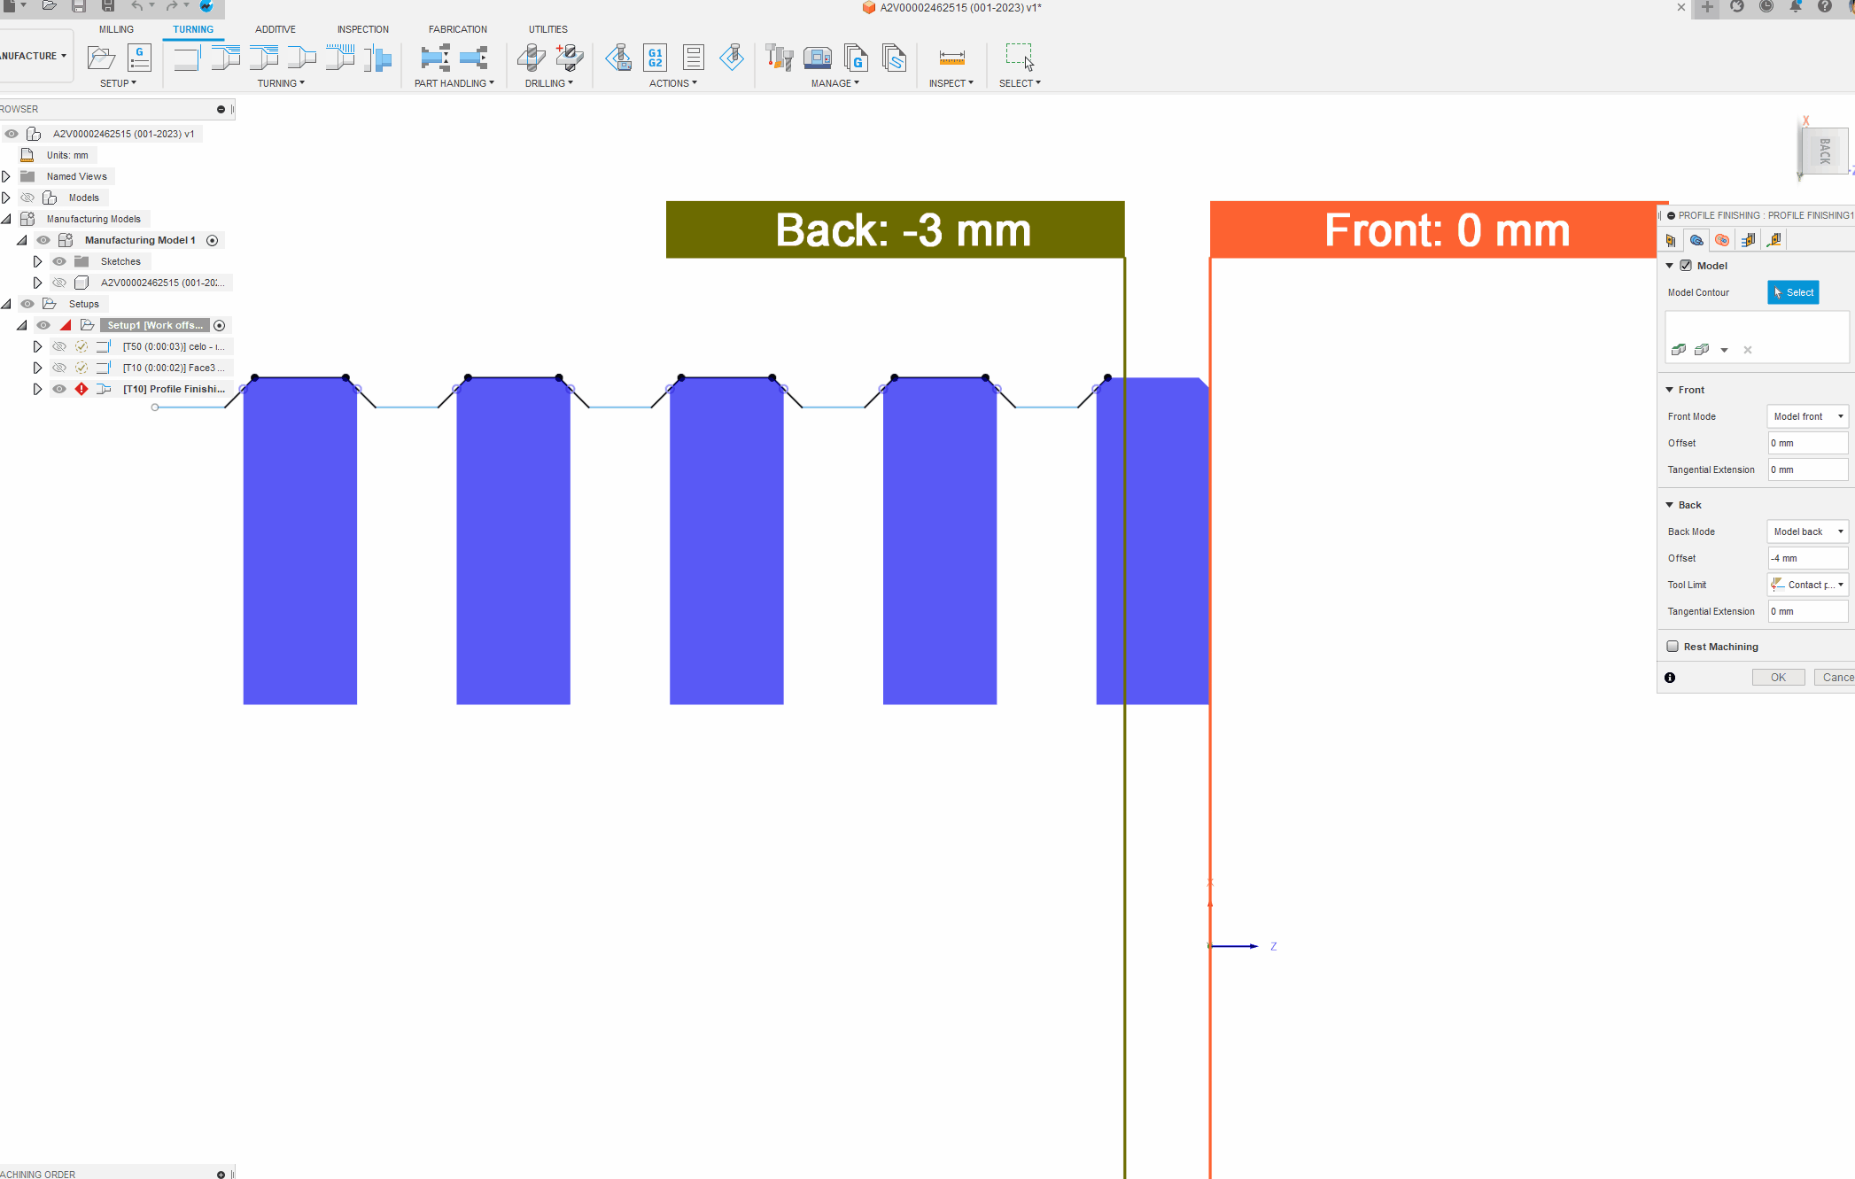The width and height of the screenshot is (1855, 1179).
Task: Open the Back Mode dropdown
Action: (1807, 531)
